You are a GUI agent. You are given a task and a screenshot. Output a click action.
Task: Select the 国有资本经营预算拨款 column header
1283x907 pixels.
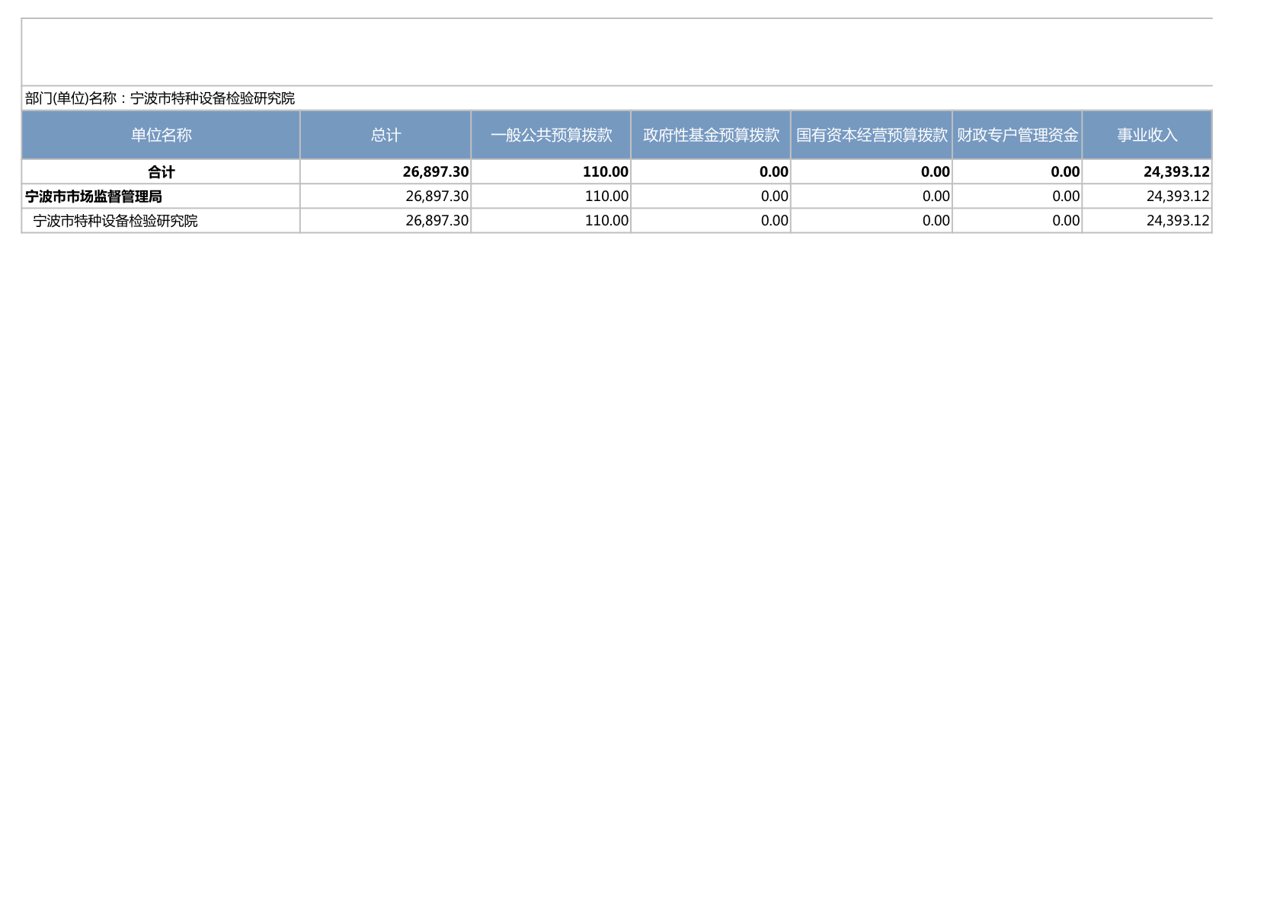pyautogui.click(x=872, y=135)
